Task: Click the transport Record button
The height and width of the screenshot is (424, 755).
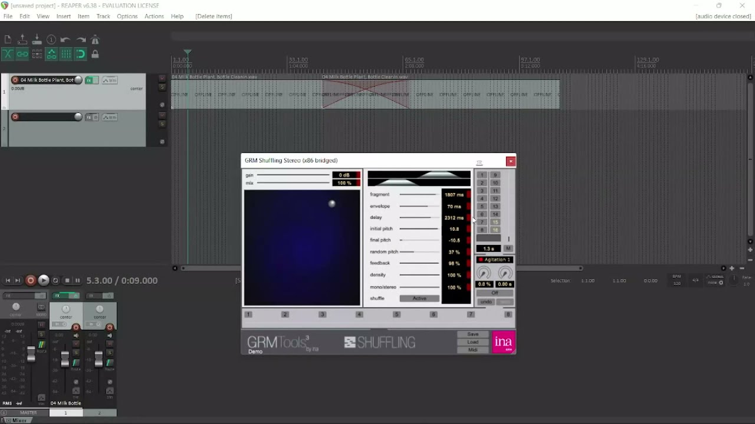Action: (x=31, y=281)
